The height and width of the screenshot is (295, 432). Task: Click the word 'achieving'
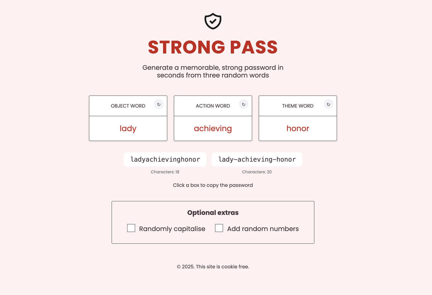point(213,128)
